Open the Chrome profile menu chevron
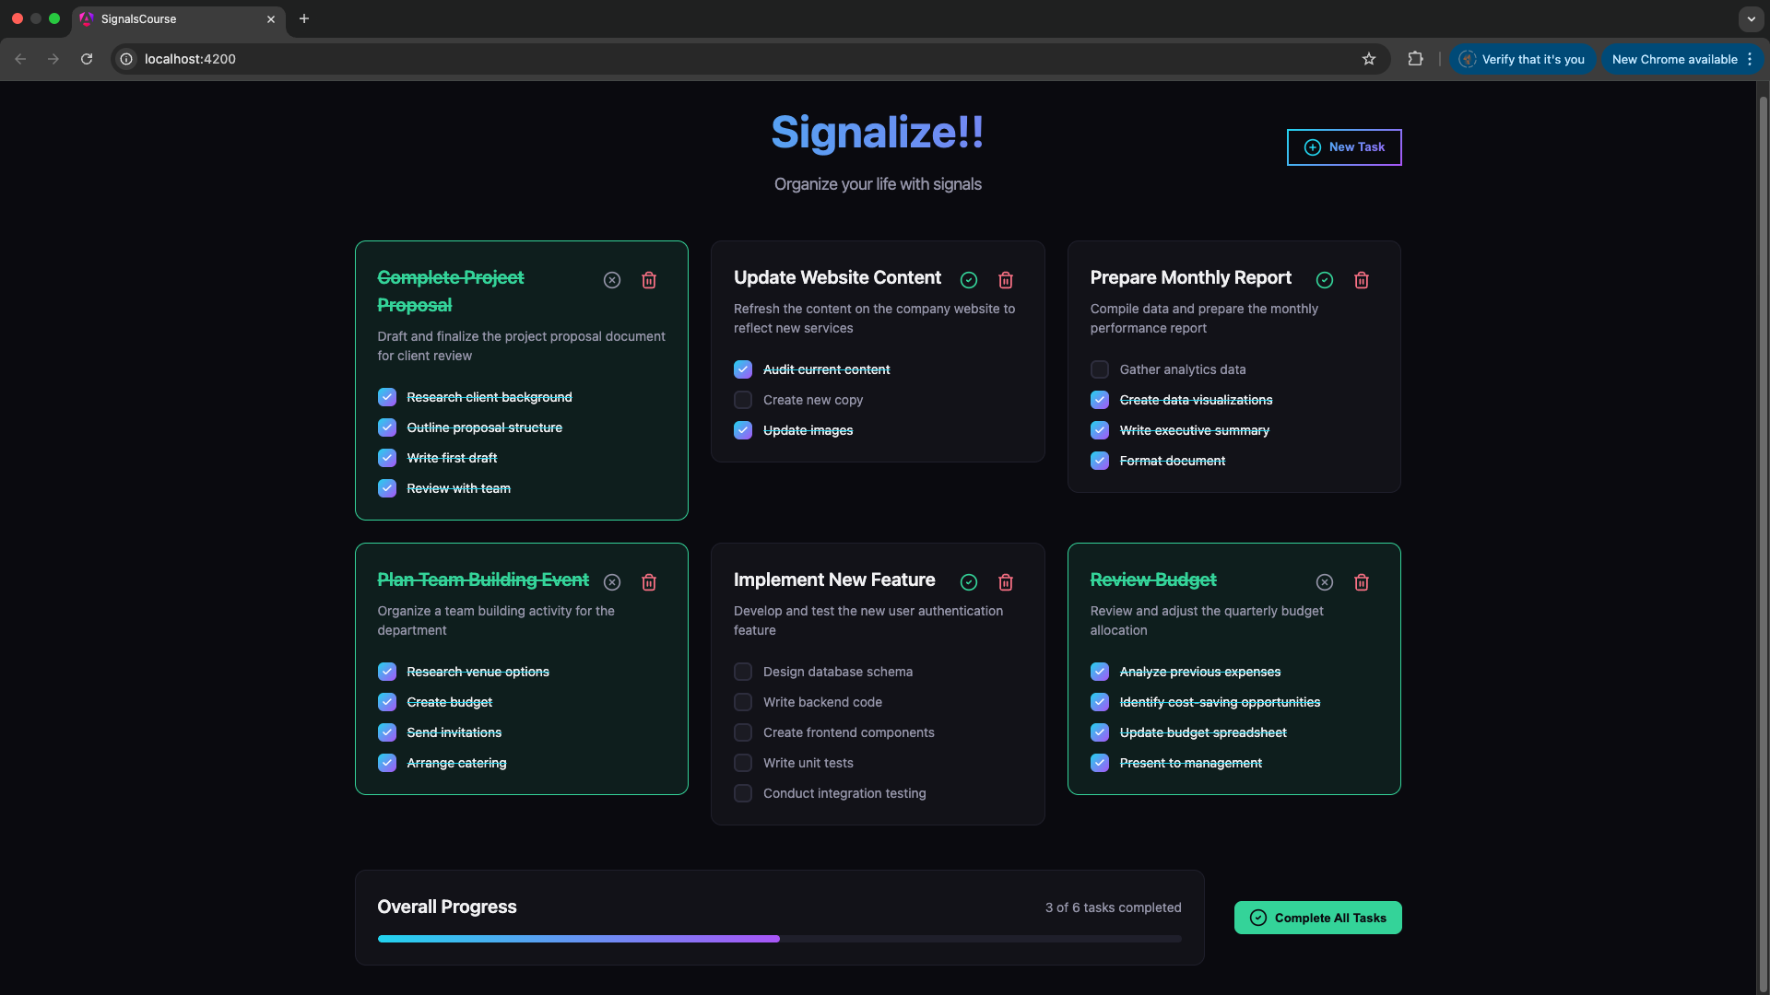1770x995 pixels. 1751,18
